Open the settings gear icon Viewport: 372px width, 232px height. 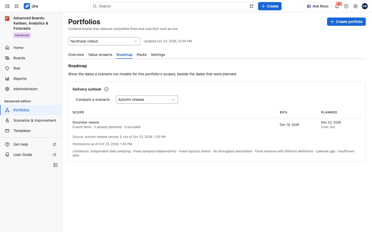coord(355,6)
